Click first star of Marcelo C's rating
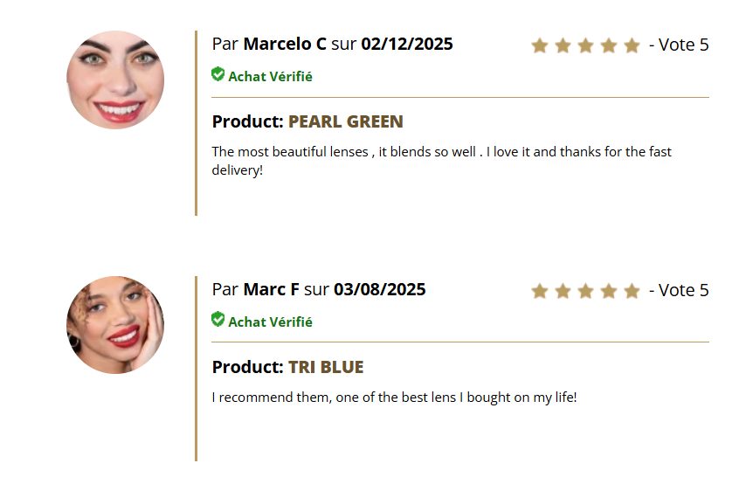The image size is (746, 491). (x=540, y=45)
